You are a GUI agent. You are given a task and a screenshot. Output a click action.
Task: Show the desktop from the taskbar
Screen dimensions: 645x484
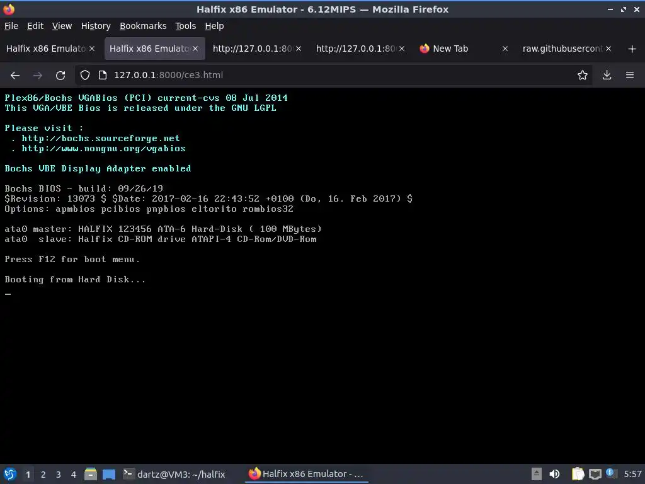click(x=108, y=474)
